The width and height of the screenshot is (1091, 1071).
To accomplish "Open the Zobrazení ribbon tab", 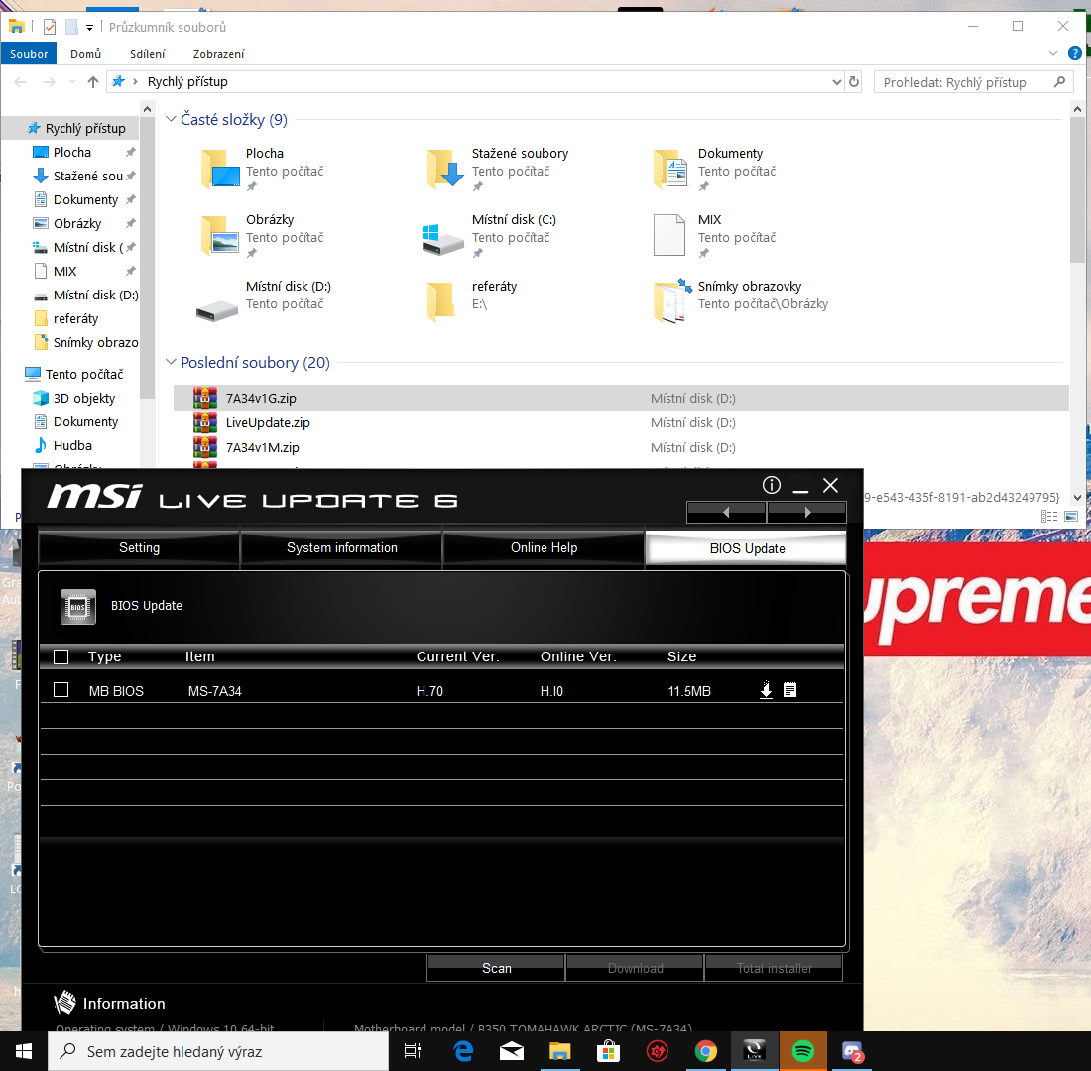I will click(218, 54).
